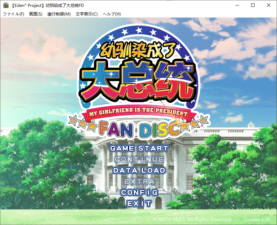Click the game icon in the title bar
The width and height of the screenshot is (277, 225).
click(x=6, y=5)
